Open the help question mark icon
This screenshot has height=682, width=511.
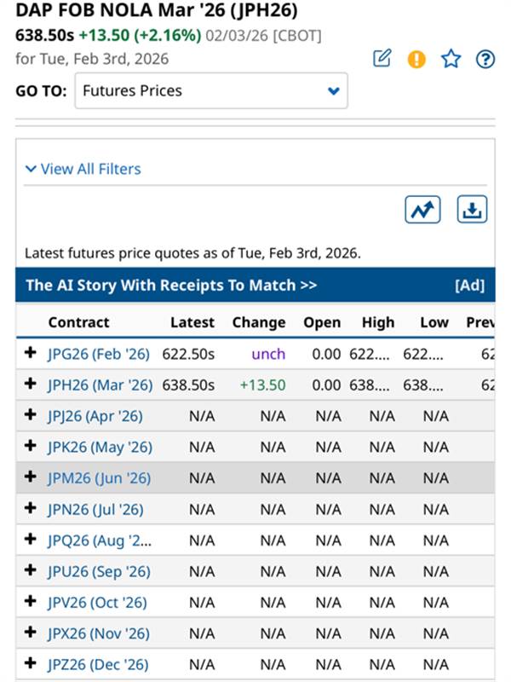point(485,59)
